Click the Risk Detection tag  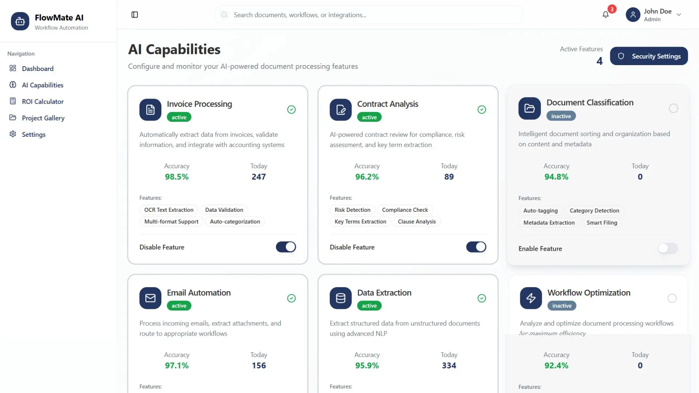pyautogui.click(x=352, y=210)
